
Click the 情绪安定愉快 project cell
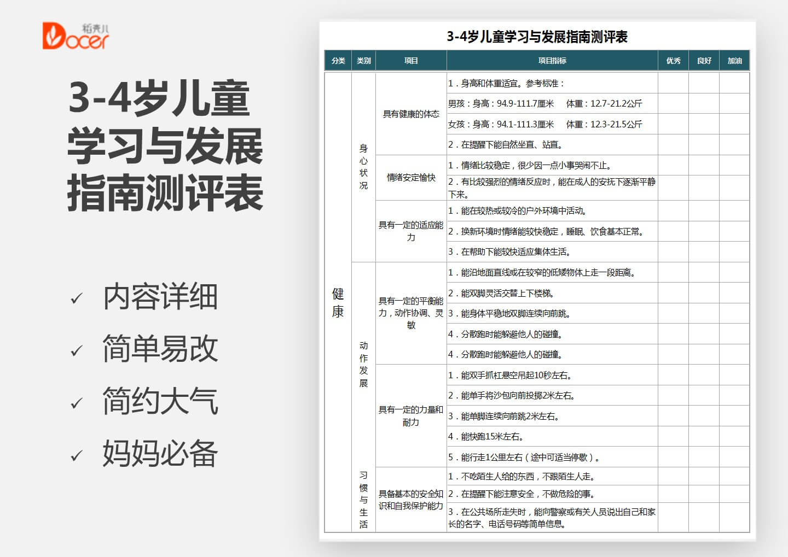pyautogui.click(x=411, y=178)
